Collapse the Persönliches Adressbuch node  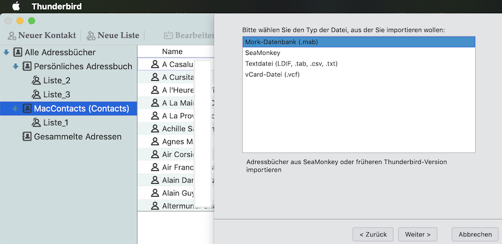click(x=16, y=67)
